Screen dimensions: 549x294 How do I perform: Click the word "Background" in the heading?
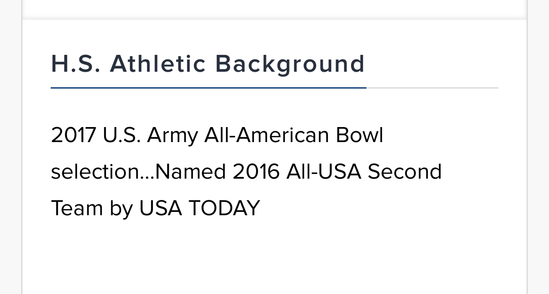pyautogui.click(x=290, y=64)
